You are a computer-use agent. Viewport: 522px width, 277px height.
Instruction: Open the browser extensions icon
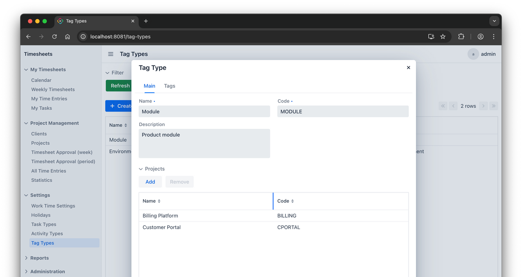click(461, 37)
